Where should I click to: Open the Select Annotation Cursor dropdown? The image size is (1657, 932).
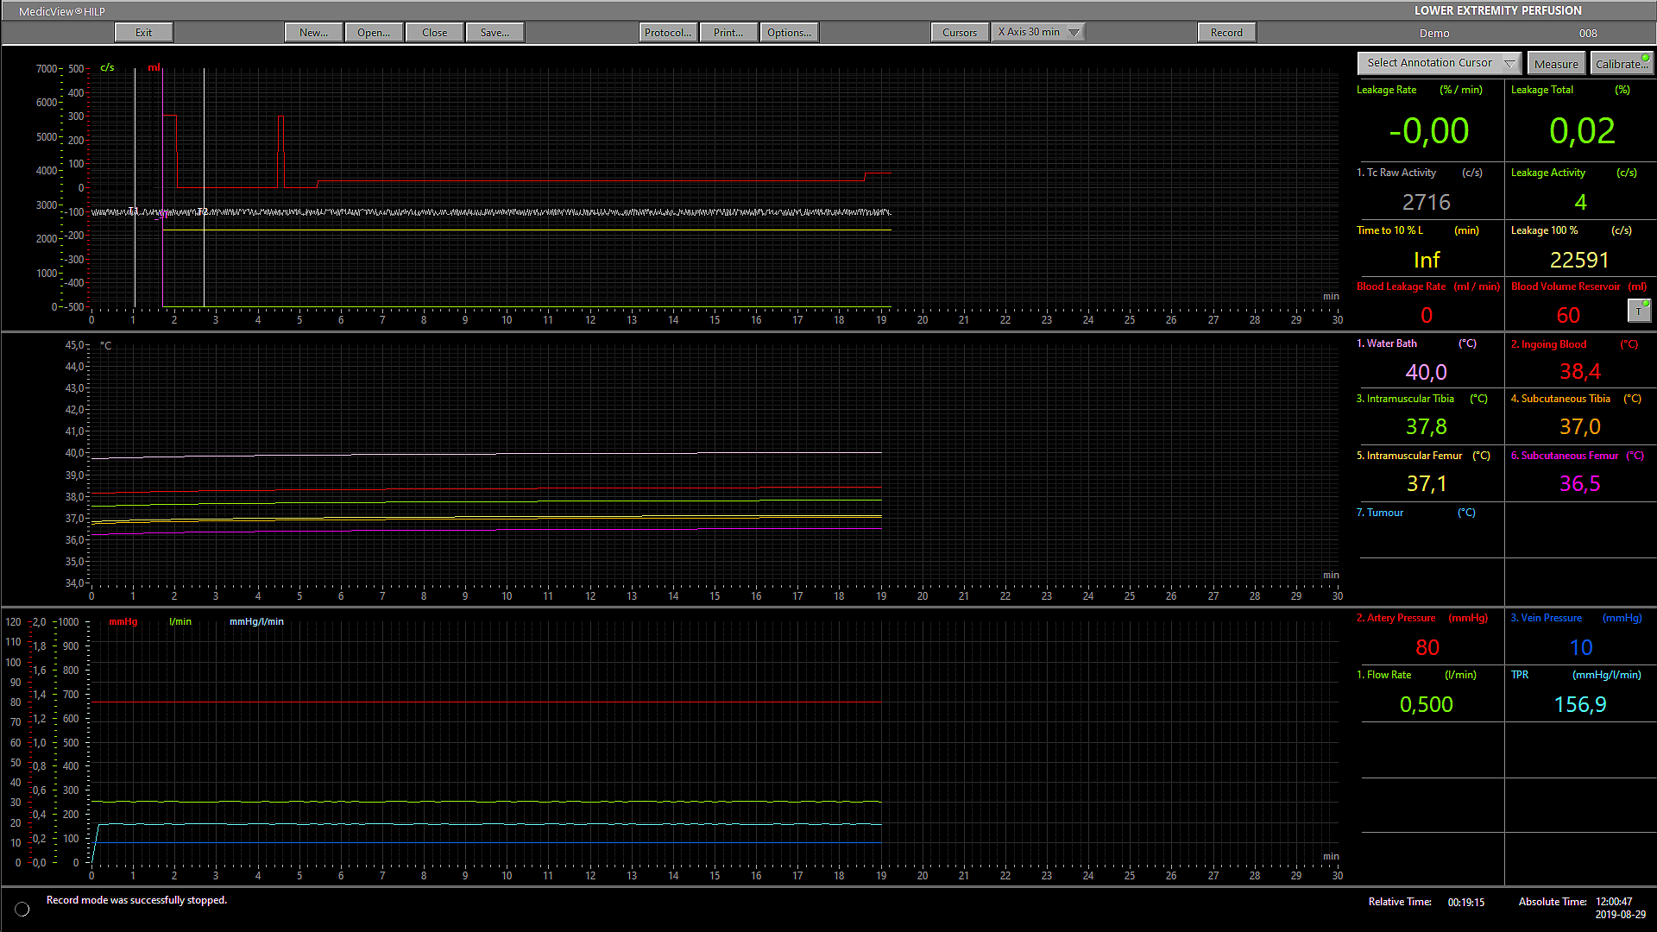1438,63
